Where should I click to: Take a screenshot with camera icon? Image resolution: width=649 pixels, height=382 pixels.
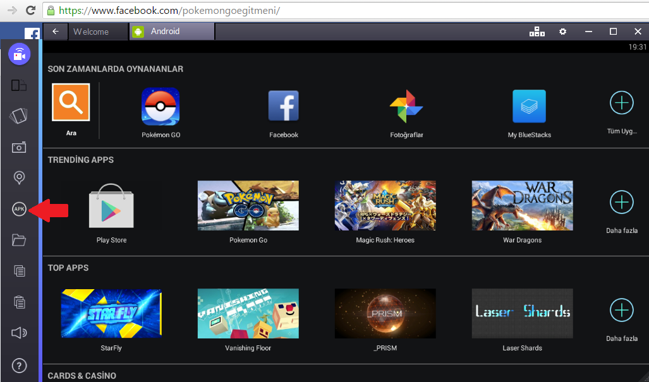[19, 147]
